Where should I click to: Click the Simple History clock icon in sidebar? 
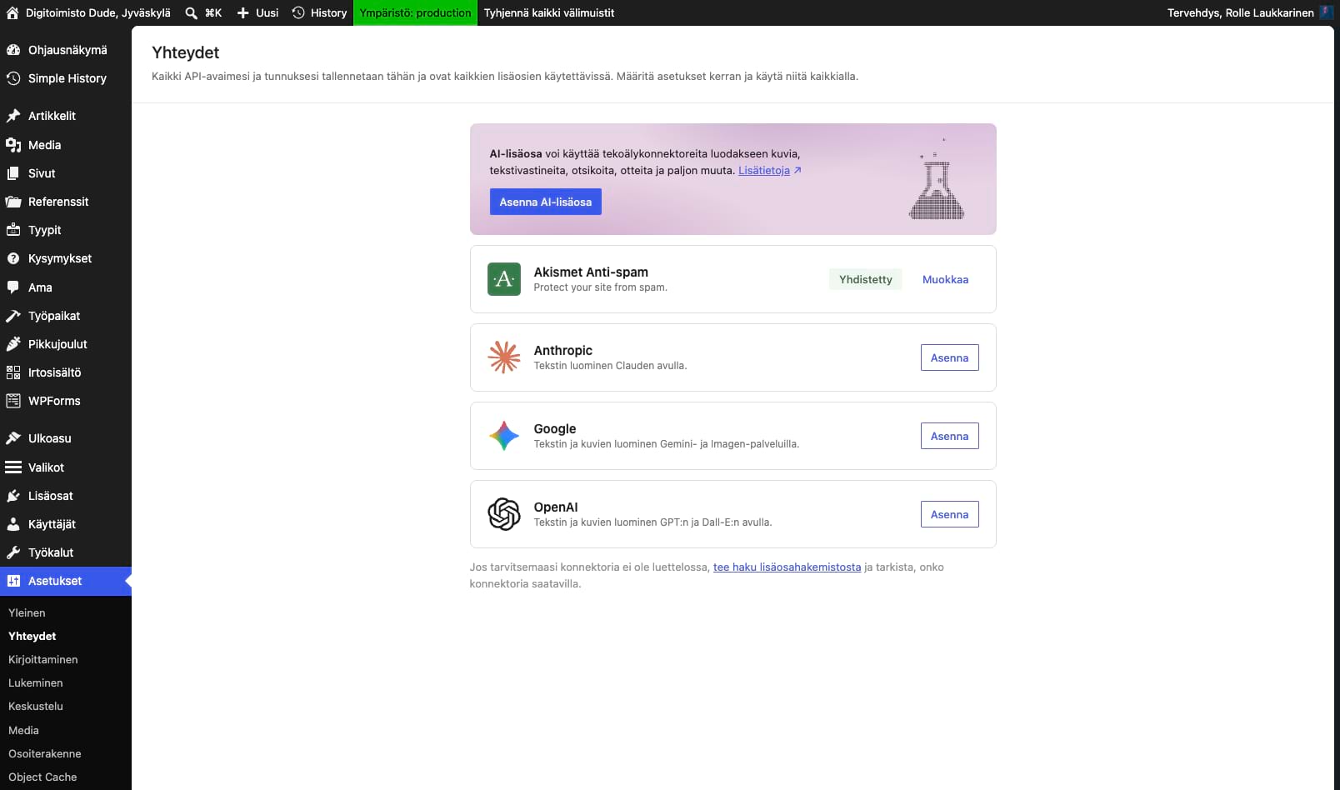(13, 78)
